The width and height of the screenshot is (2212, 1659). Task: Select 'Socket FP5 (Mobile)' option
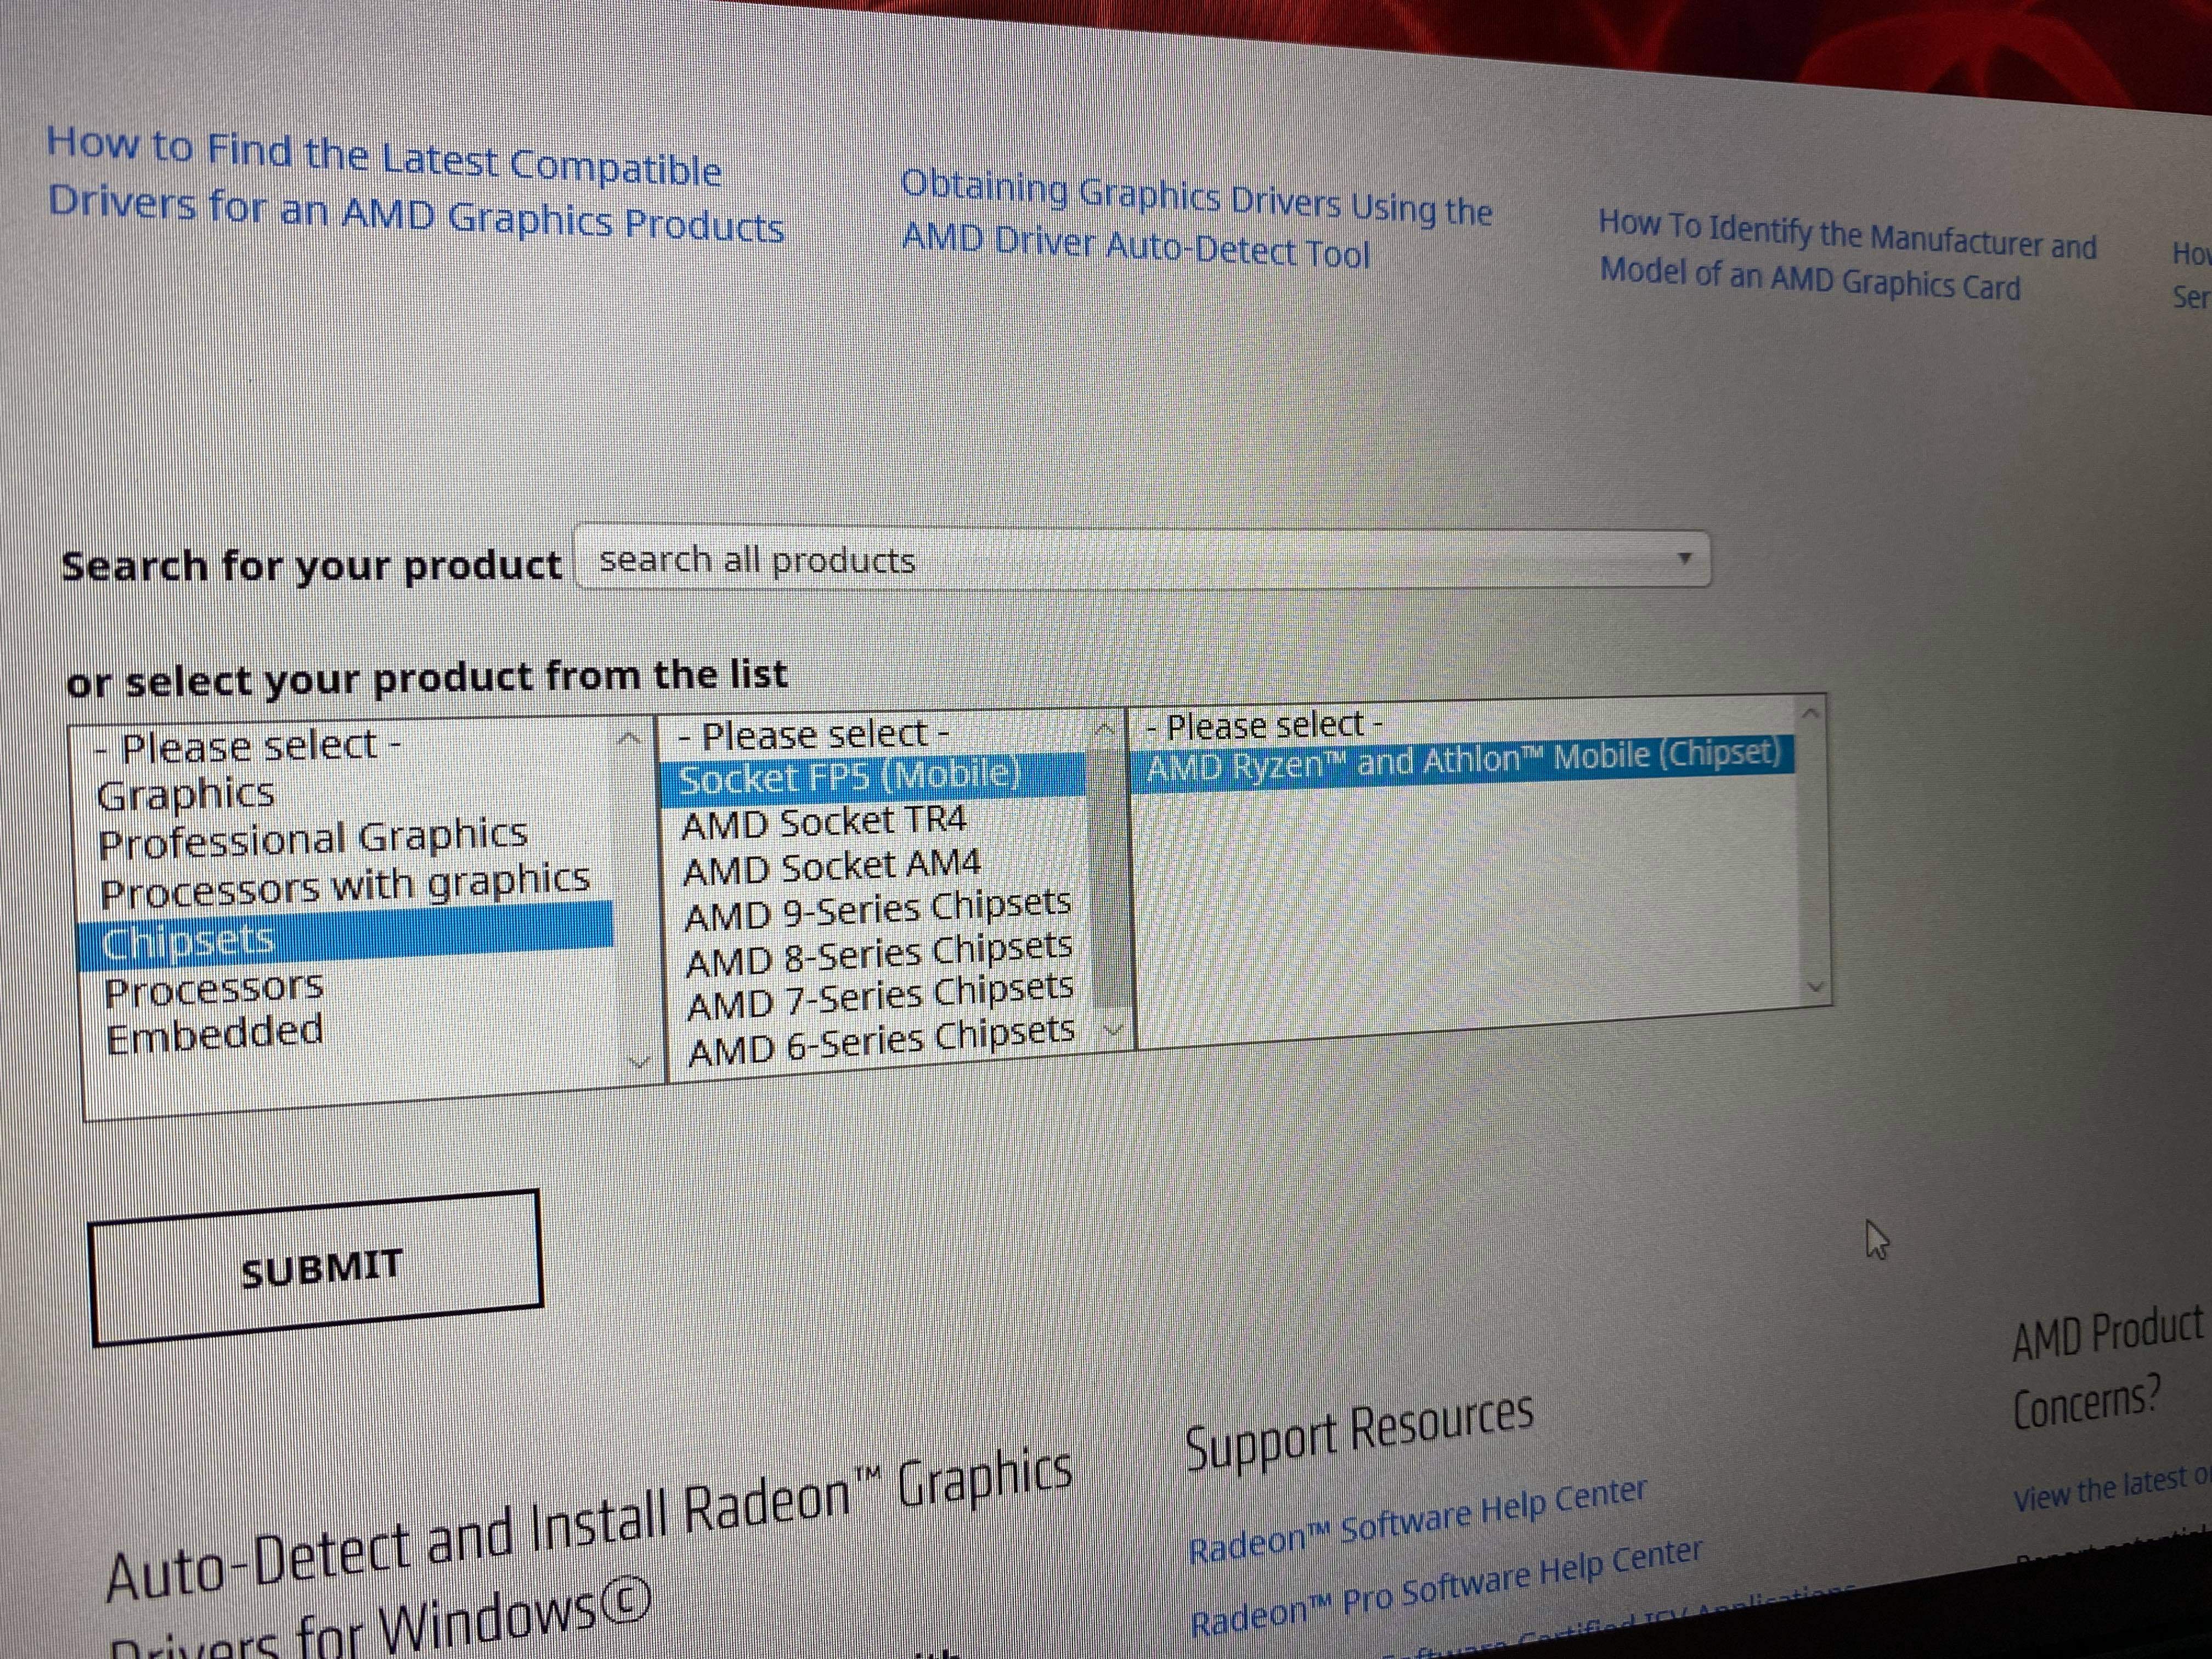pos(872,777)
